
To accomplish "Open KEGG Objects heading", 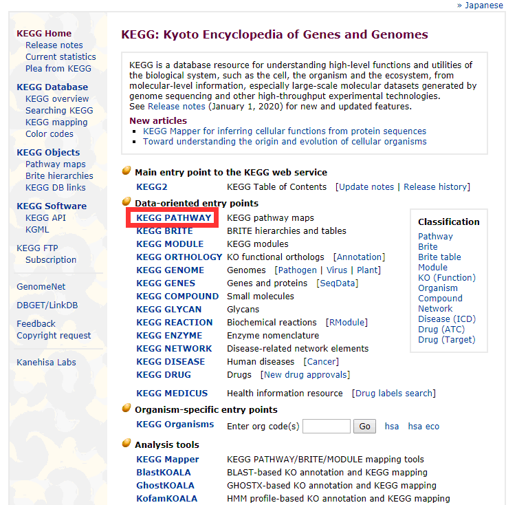I will point(48,153).
